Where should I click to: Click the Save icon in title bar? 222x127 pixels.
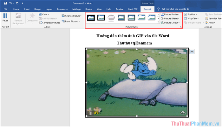click(x=5, y=3)
